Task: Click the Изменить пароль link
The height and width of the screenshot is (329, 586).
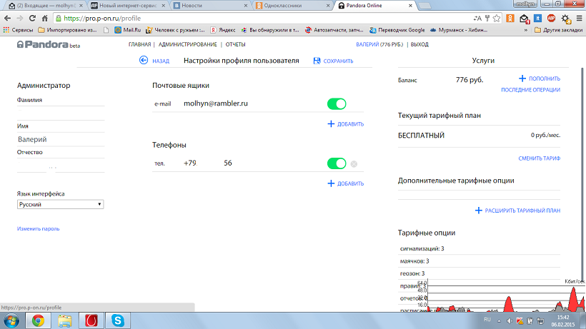Action: pyautogui.click(x=38, y=229)
